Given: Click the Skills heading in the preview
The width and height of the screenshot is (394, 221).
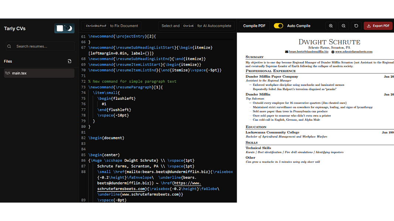Looking at the screenshot, I should pyautogui.click(x=251, y=143).
